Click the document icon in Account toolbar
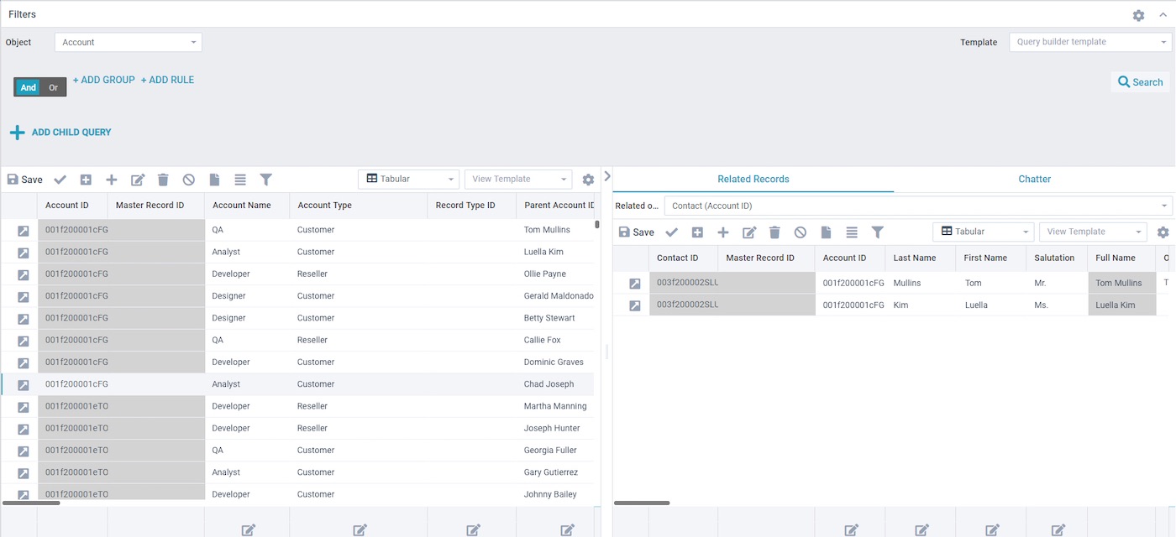 pyautogui.click(x=214, y=180)
